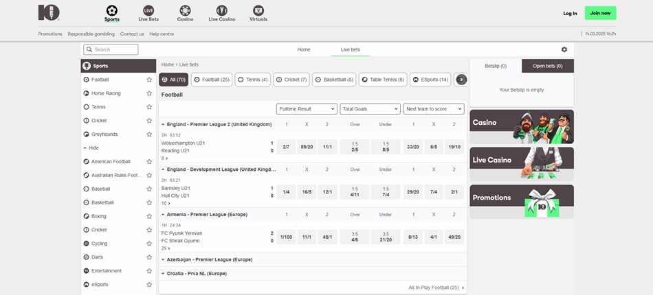The image size is (653, 295).
Task: Star Tennis as a favorite sport
Action: pyautogui.click(x=149, y=107)
